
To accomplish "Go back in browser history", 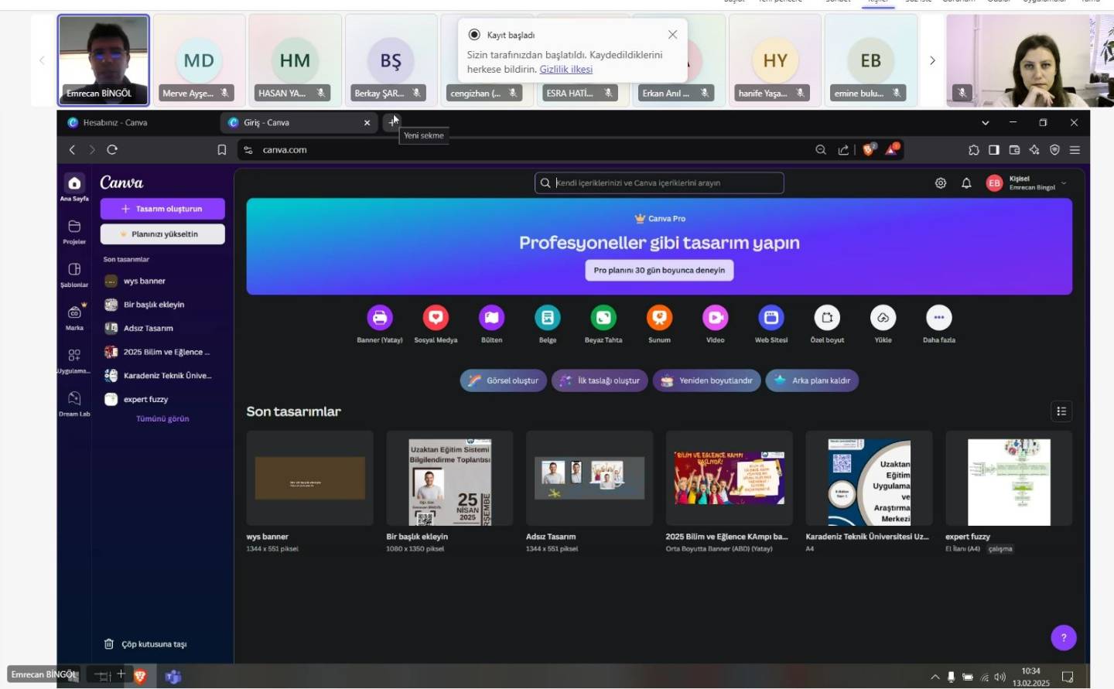I will coord(72,150).
